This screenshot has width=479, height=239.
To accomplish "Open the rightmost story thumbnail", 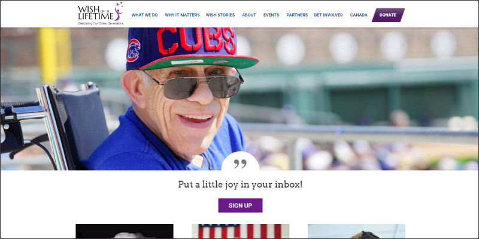I will [356, 231].
